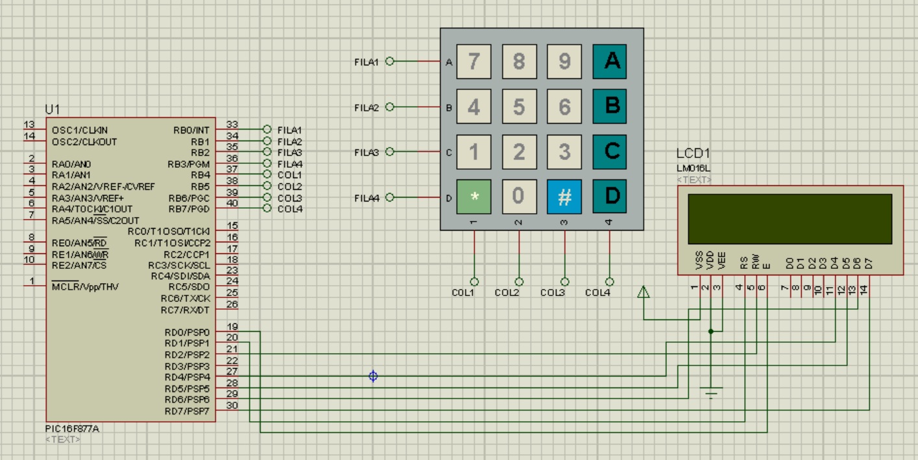
Task: Select the <TEXT> placeholder under PIC16F877A
Action: 63,439
